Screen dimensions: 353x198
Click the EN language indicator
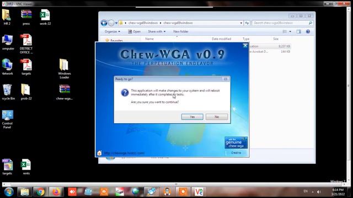pyautogui.click(x=305, y=191)
